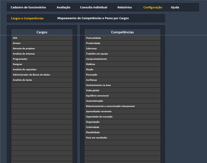Open Relatórios menu item
This screenshot has width=207, height=163.
pyautogui.click(x=125, y=7)
